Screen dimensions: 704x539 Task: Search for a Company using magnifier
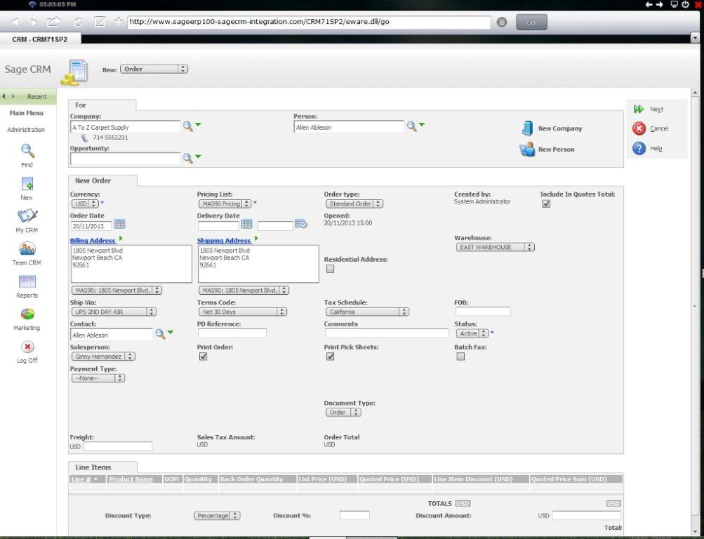click(x=187, y=126)
